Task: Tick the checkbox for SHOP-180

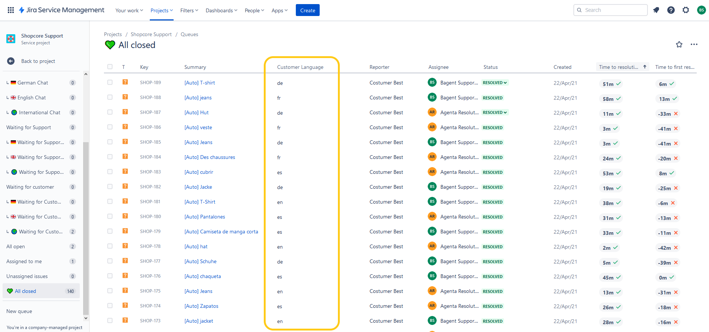Action: point(110,216)
